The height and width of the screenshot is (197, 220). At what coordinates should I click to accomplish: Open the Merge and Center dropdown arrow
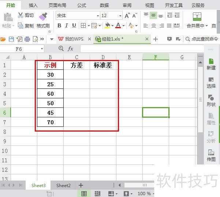[x=206, y=26]
